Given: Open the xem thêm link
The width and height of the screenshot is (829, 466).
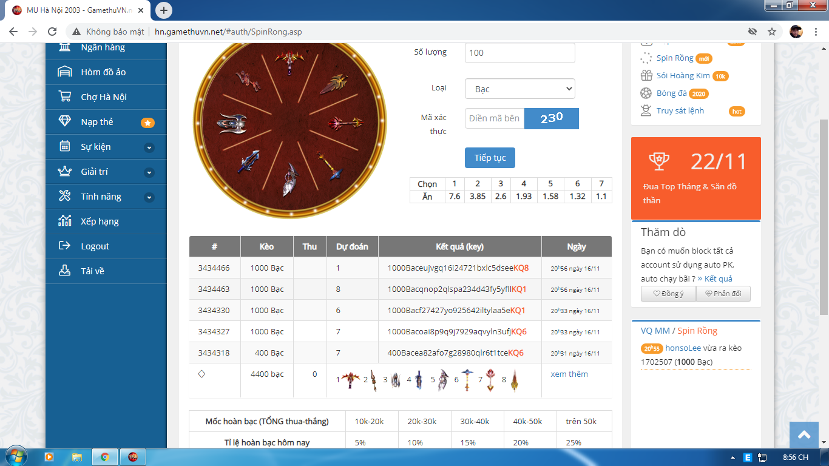Looking at the screenshot, I should click(x=569, y=374).
